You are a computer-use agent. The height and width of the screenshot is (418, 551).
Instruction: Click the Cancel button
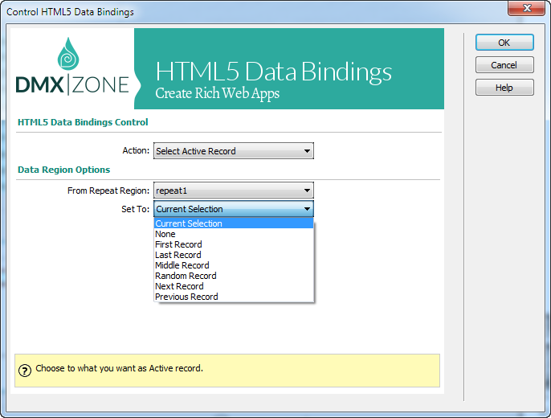pyautogui.click(x=504, y=65)
